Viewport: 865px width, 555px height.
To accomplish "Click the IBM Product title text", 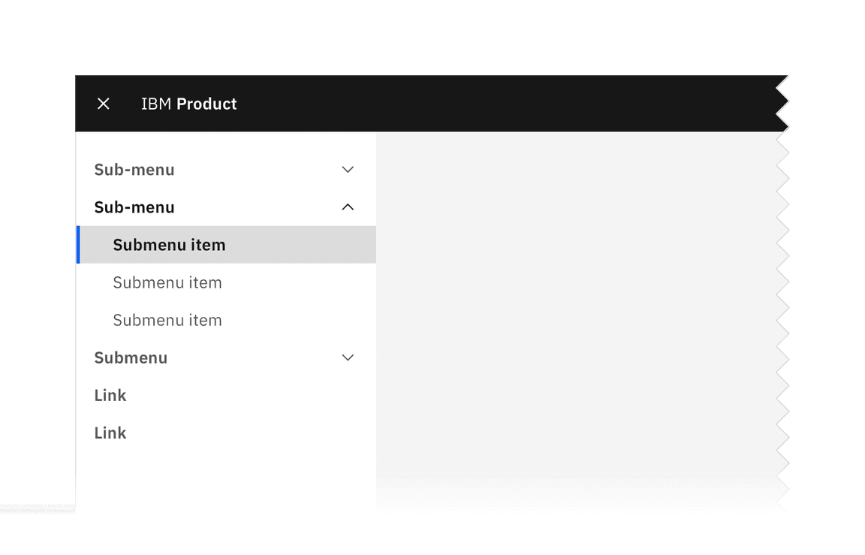I will (188, 104).
